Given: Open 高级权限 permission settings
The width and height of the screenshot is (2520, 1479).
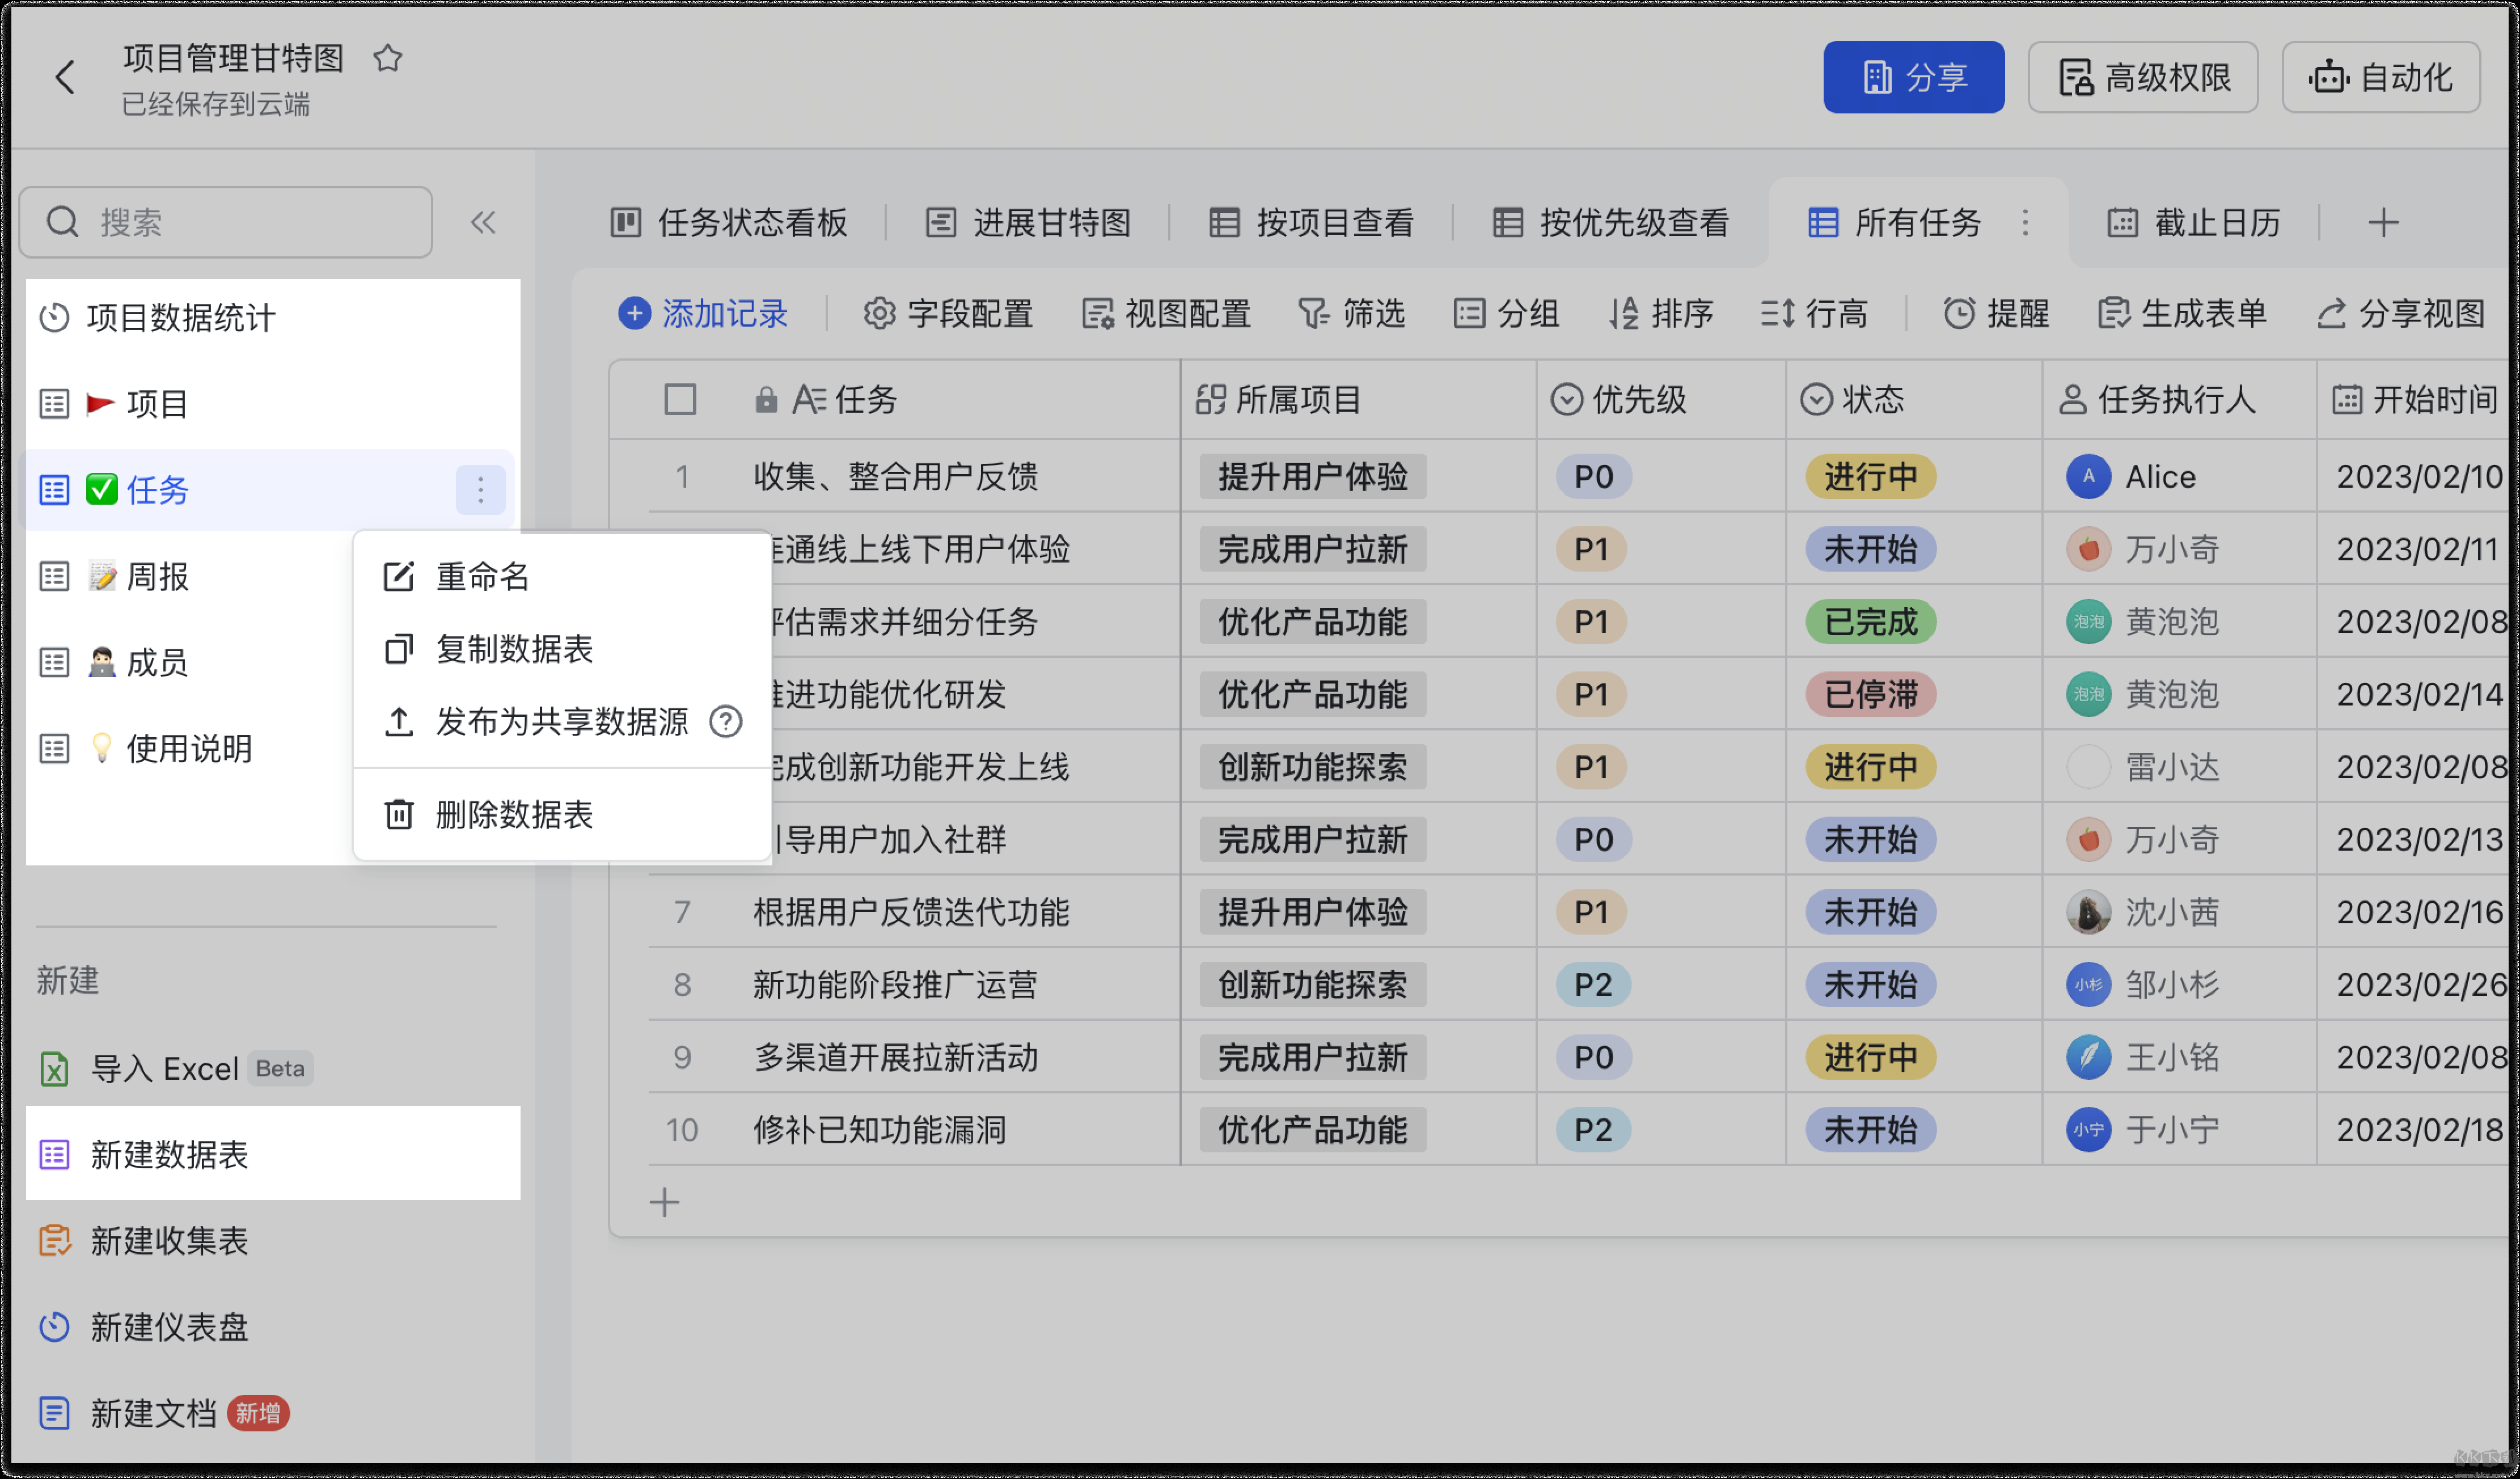Looking at the screenshot, I should 2142,77.
